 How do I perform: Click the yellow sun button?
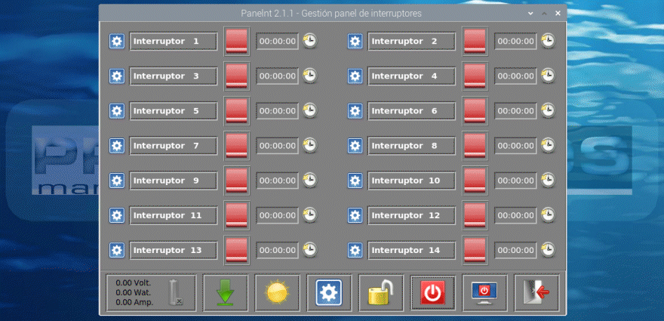(x=278, y=293)
